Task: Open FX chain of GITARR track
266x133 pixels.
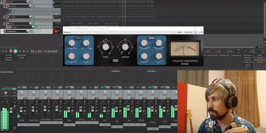Action: pos(34,17)
